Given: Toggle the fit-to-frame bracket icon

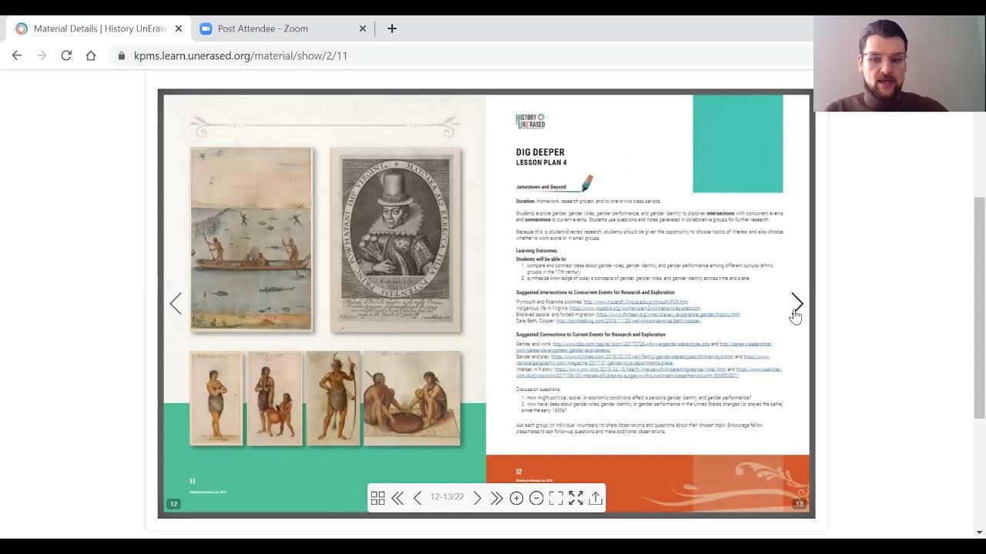Looking at the screenshot, I should tap(556, 499).
